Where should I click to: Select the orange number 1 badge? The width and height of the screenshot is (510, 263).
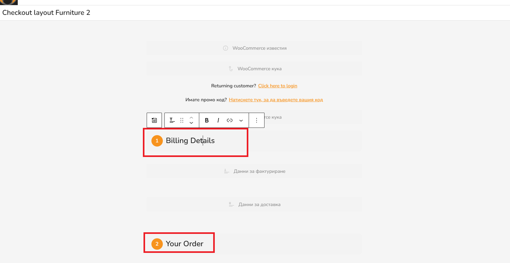click(x=157, y=141)
